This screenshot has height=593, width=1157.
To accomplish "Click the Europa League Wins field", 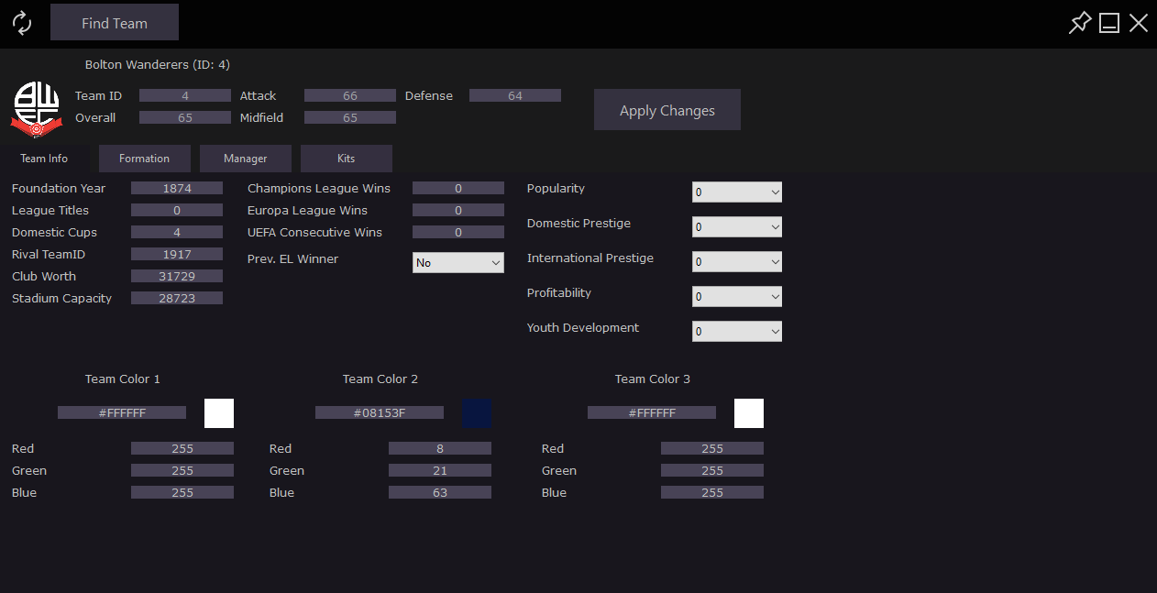I will pyautogui.click(x=458, y=210).
